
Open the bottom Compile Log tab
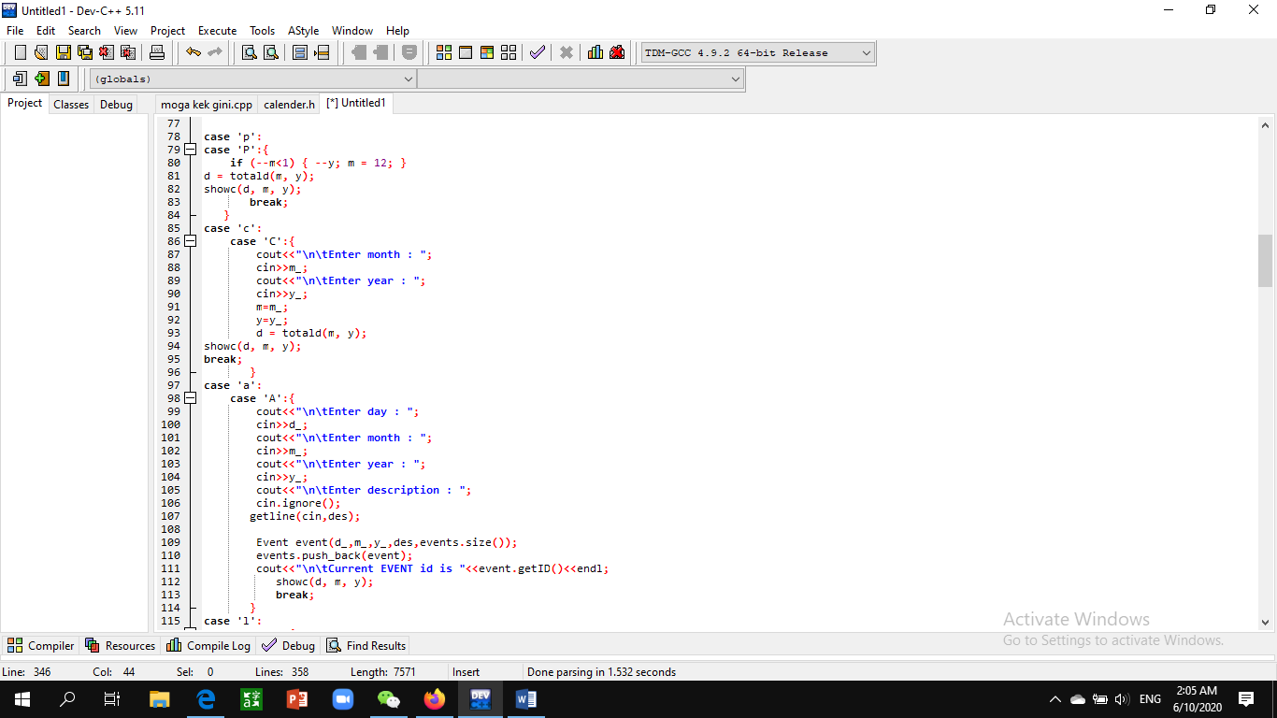(x=208, y=645)
